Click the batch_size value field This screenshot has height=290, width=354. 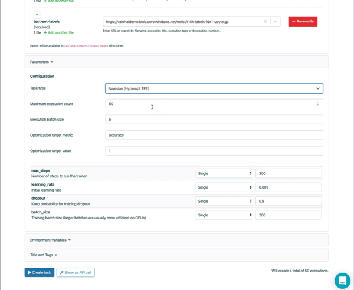(x=288, y=215)
